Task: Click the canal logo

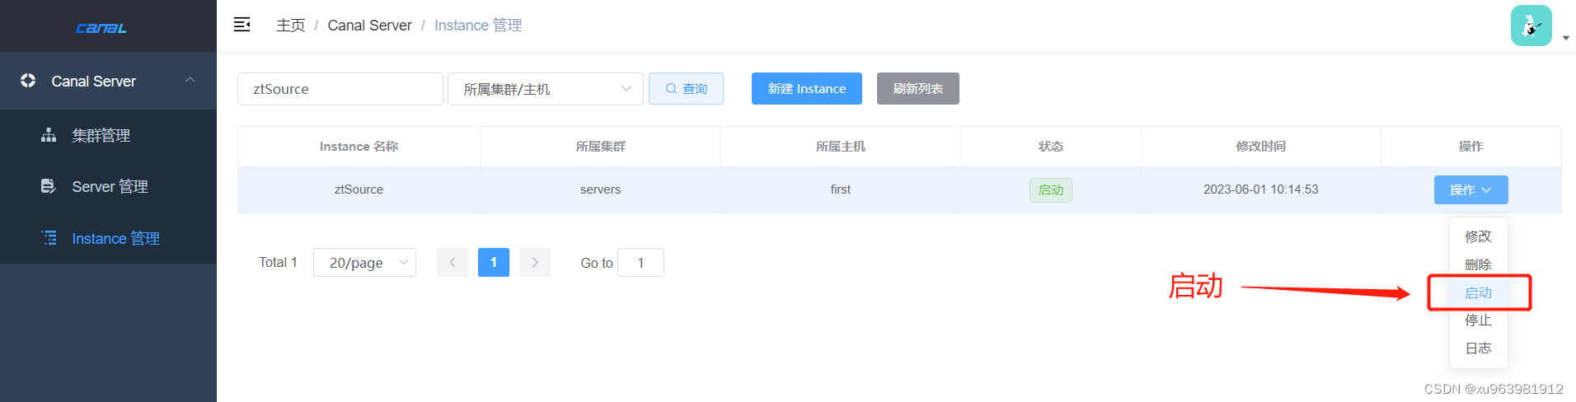Action: click(x=101, y=28)
